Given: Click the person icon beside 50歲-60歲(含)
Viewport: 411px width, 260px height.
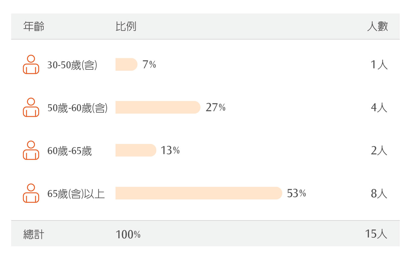Looking at the screenshot, I should (31, 107).
